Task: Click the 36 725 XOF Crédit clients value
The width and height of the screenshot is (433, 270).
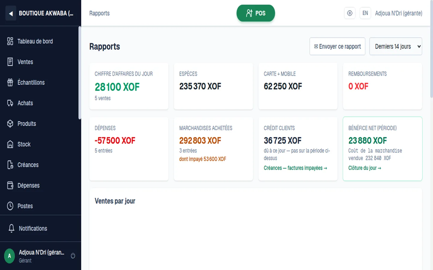Action: pos(283,140)
